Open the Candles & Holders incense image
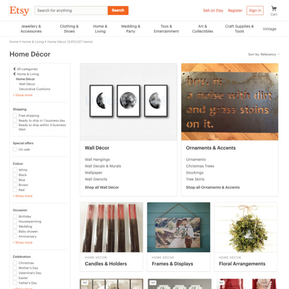Image resolution: width=289 pixels, height=289 pixels. coord(111,227)
